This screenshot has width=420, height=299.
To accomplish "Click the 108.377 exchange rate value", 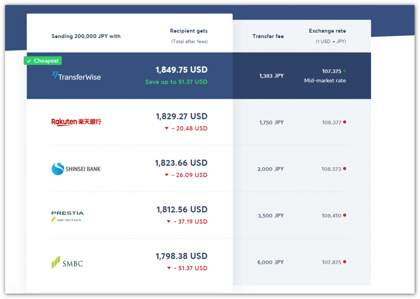I will [331, 123].
